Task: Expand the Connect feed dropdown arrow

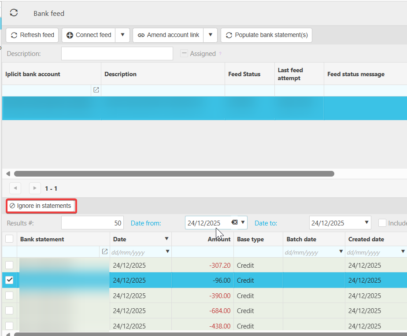Action: [122, 35]
